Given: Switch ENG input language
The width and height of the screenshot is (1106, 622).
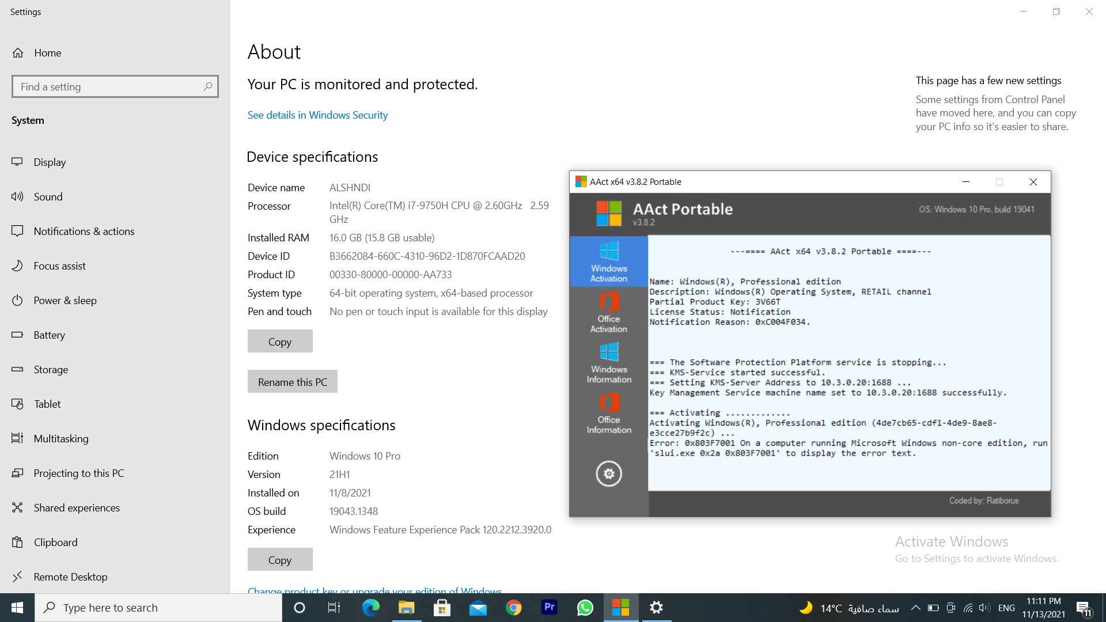Looking at the screenshot, I should pyautogui.click(x=1006, y=608).
